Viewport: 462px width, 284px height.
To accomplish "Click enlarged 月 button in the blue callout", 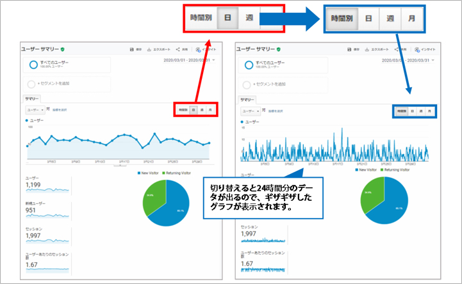I will pyautogui.click(x=412, y=19).
